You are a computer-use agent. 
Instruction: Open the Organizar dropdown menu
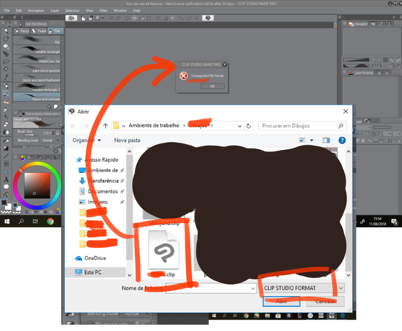point(86,141)
